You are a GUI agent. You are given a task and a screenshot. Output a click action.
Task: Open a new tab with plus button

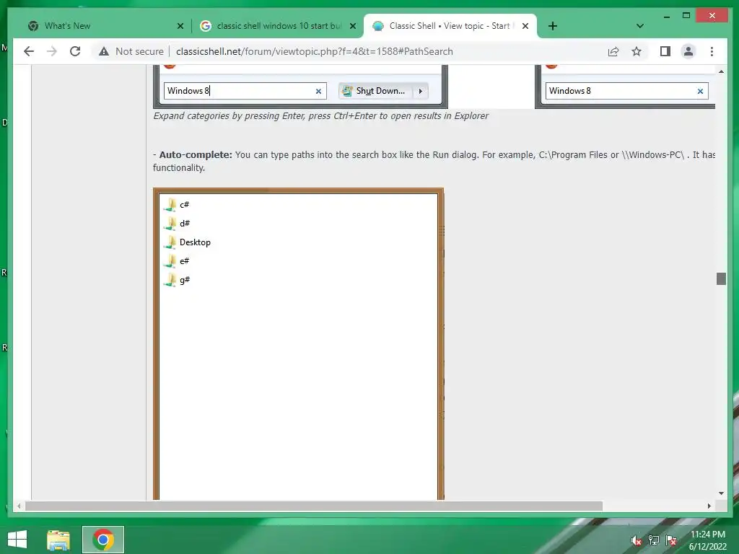coord(553,26)
